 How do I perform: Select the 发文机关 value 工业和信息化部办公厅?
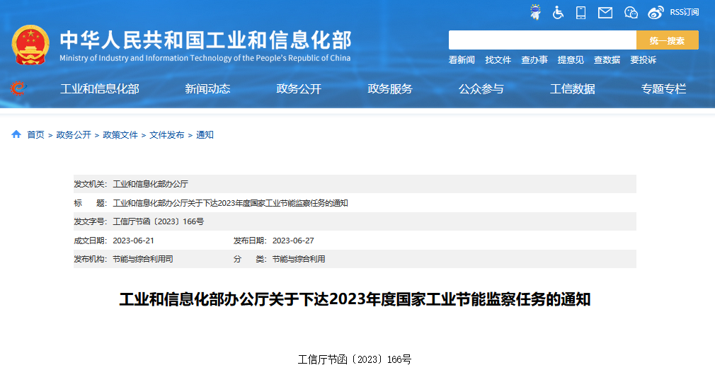(151, 184)
